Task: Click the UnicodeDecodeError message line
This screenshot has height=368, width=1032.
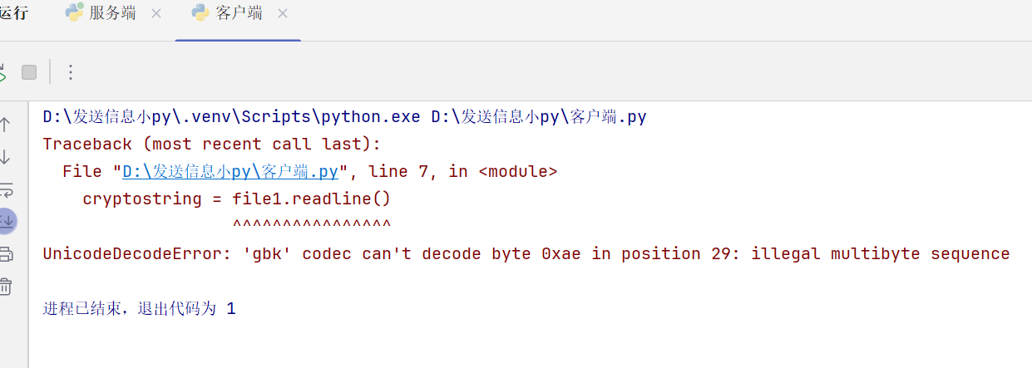Action: click(x=526, y=253)
